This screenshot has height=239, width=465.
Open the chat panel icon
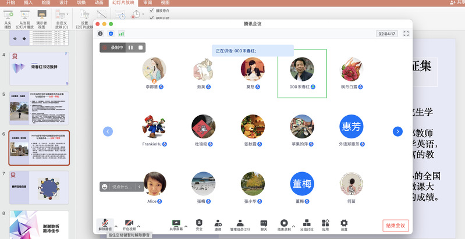(264, 223)
